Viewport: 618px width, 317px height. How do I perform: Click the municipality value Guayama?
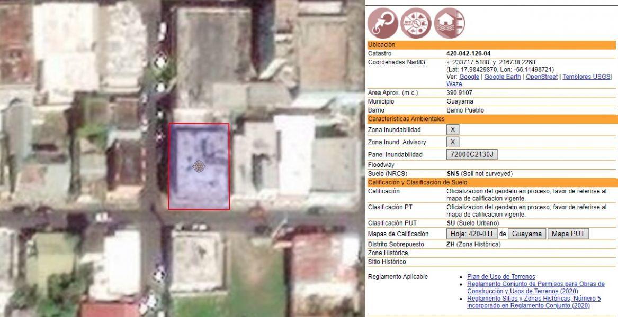pos(460,101)
